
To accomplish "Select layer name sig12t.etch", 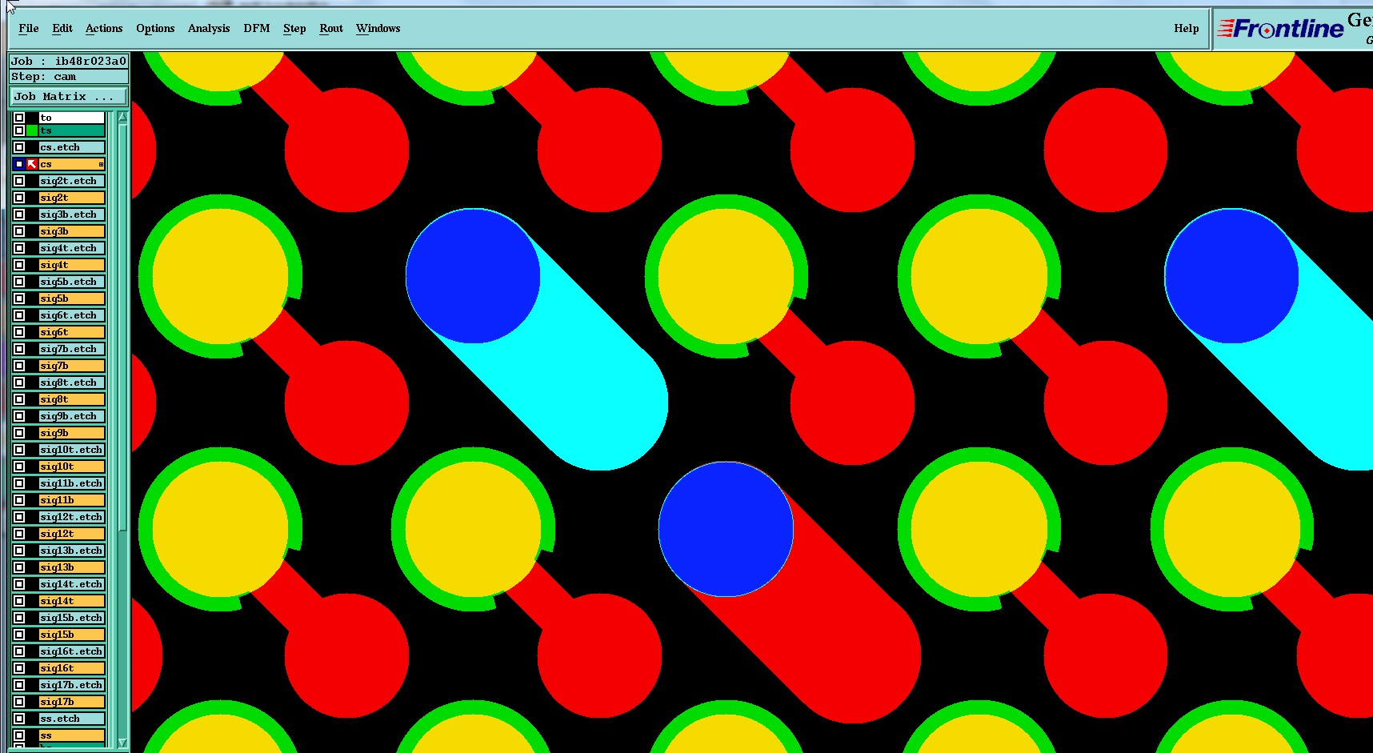I will [x=72, y=517].
